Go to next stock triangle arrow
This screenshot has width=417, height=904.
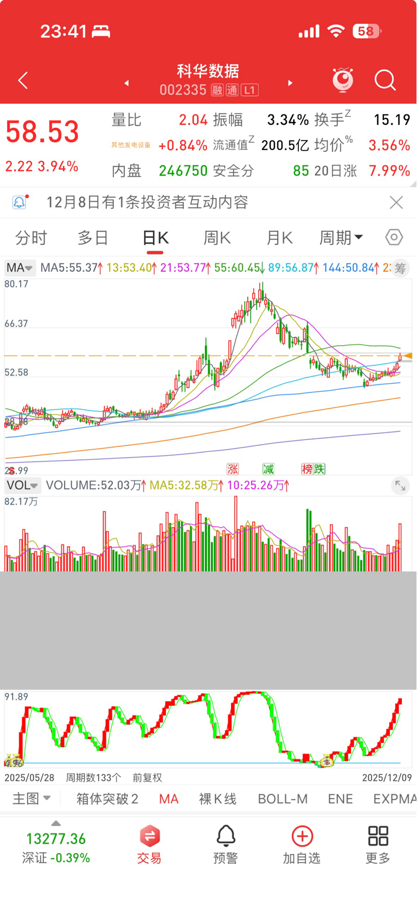click(x=290, y=83)
